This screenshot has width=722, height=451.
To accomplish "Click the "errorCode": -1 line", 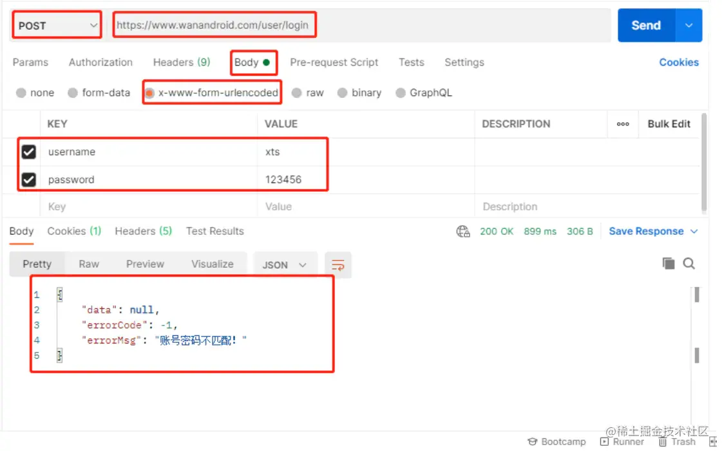I will point(129,325).
